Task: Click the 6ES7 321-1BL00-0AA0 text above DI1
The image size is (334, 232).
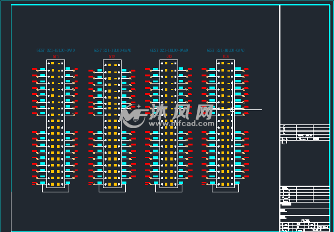Action: pyautogui.click(x=55, y=50)
